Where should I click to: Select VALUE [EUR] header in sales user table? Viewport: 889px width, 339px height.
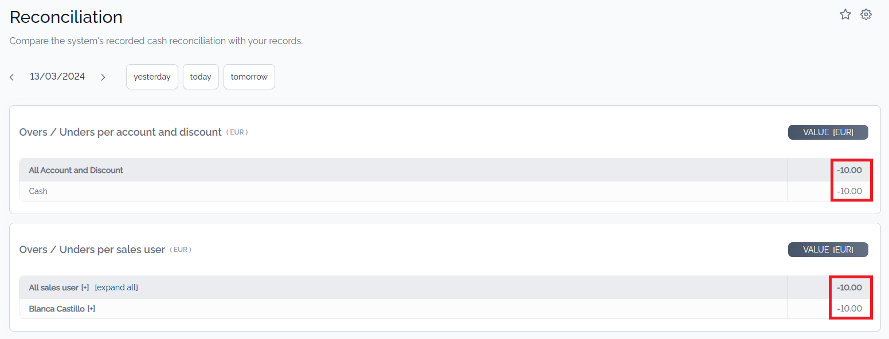click(828, 250)
